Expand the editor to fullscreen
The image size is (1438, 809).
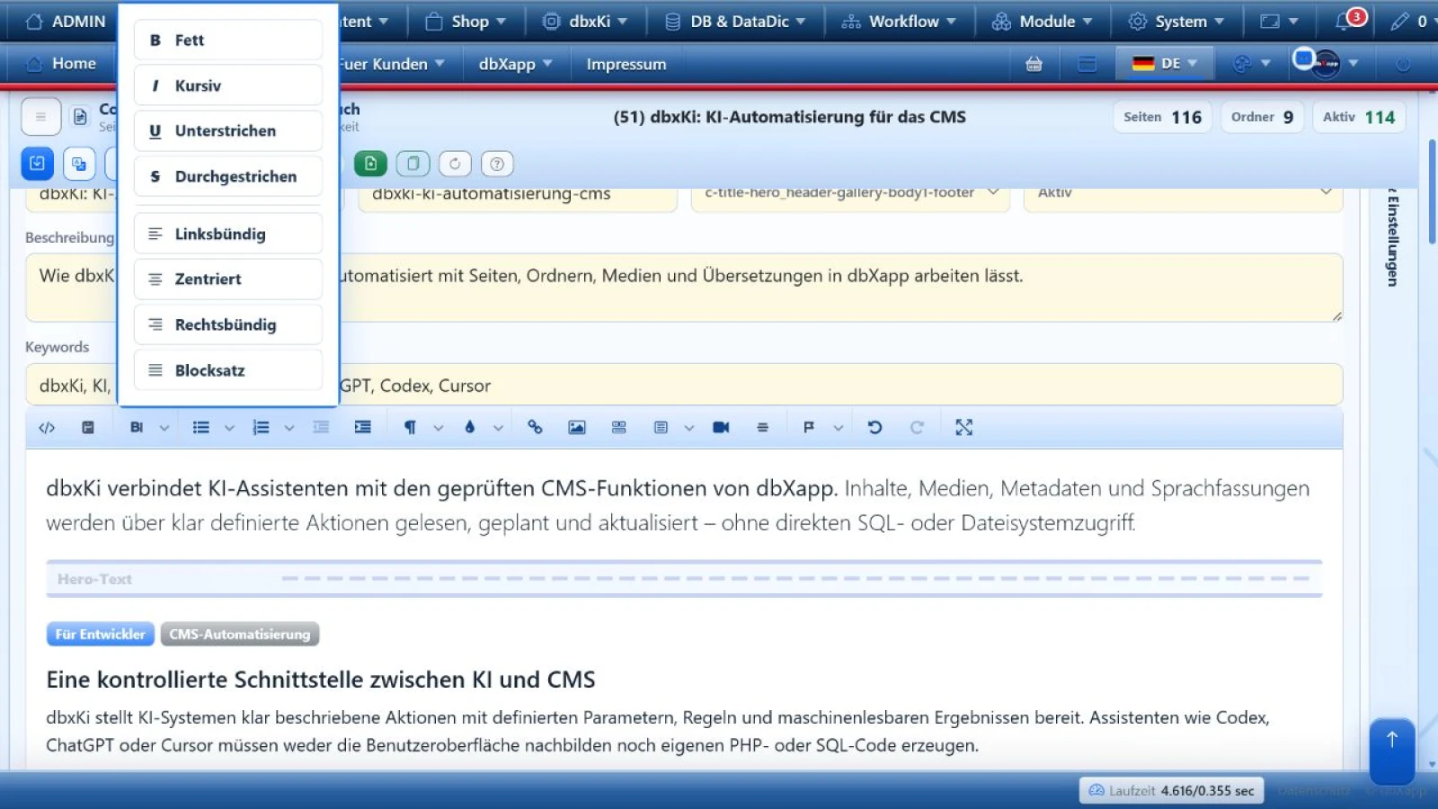964,428
